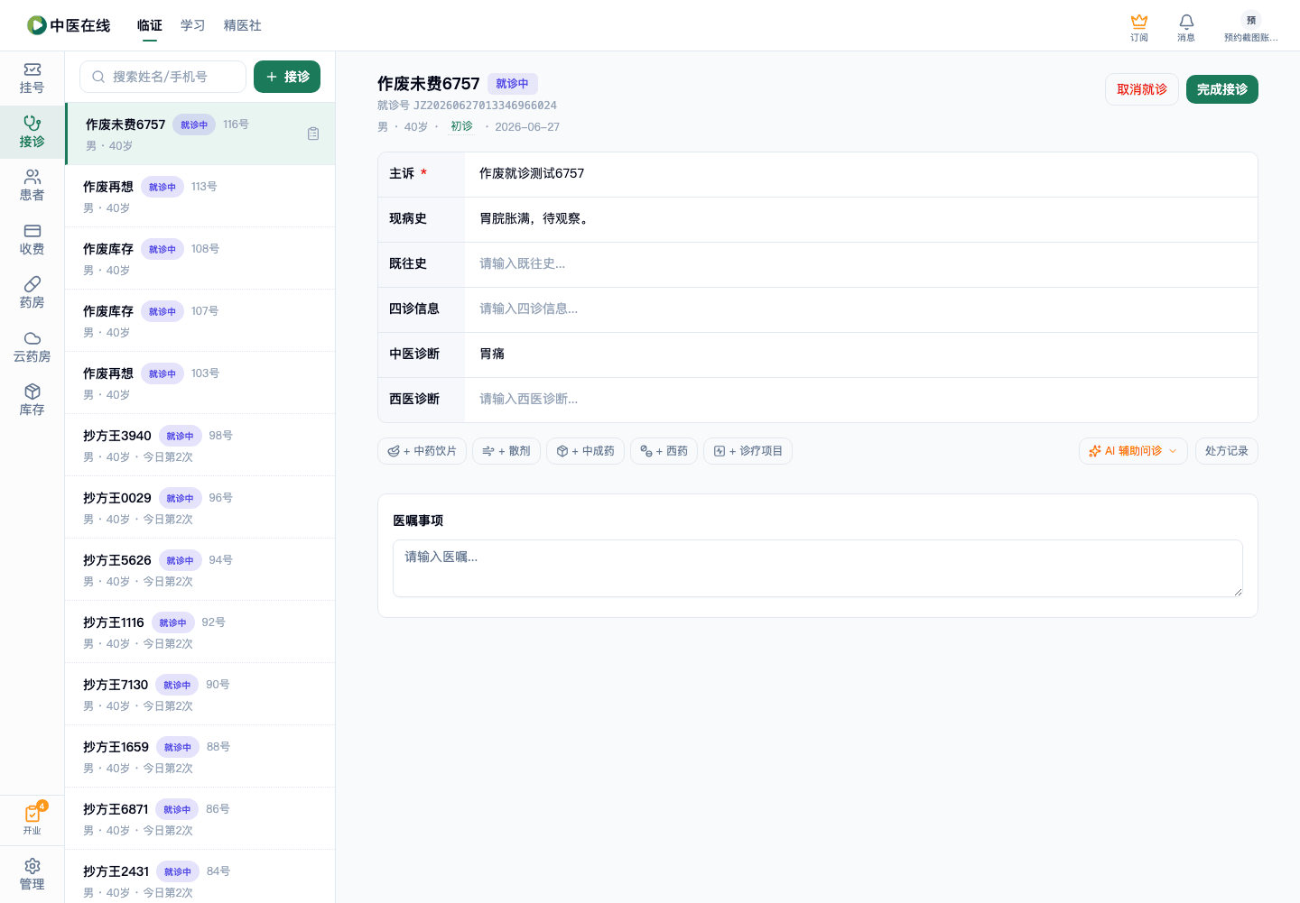Focus the 搜索姓名/手机号 search field
This screenshot has height=903, width=1300.
click(x=163, y=77)
